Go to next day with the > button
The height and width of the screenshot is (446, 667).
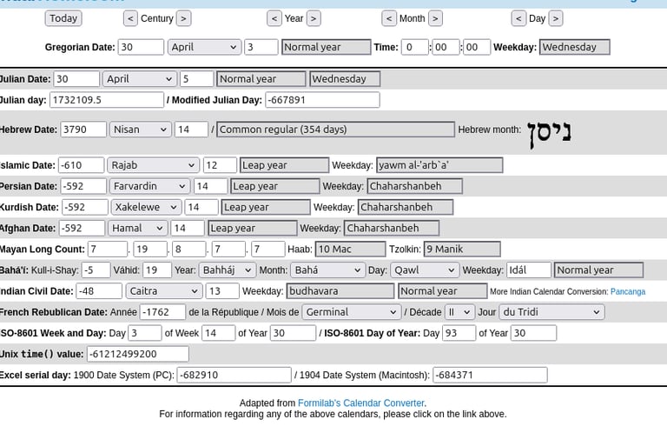click(x=556, y=19)
